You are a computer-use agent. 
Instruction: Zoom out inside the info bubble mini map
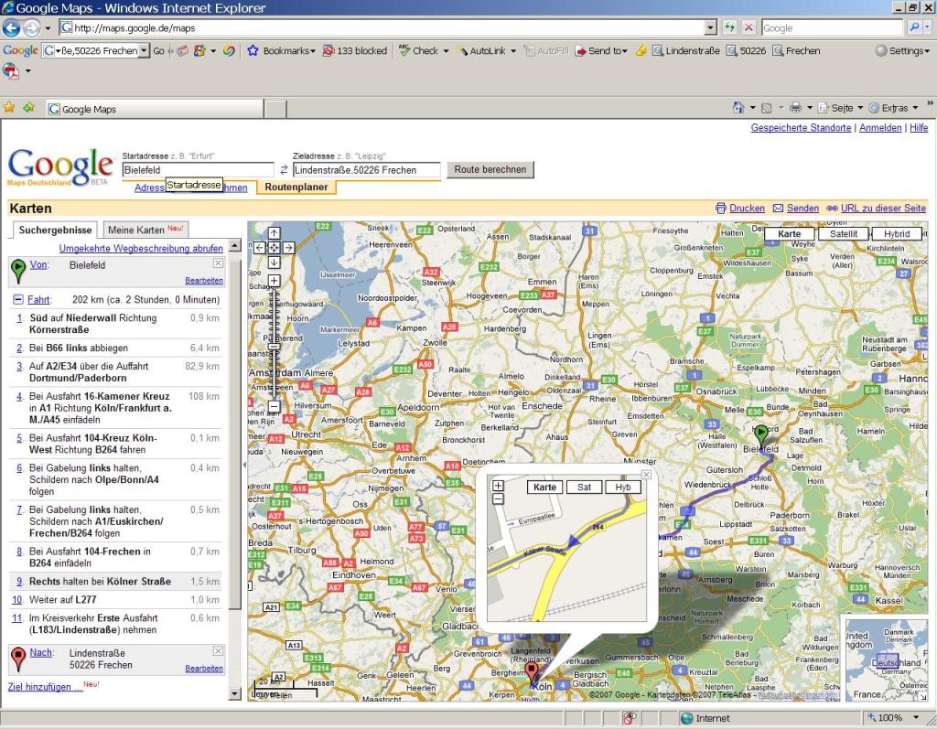pyautogui.click(x=498, y=499)
